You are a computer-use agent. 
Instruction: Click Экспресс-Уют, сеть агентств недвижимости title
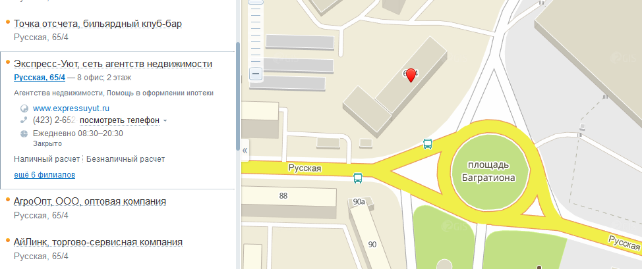point(113,64)
